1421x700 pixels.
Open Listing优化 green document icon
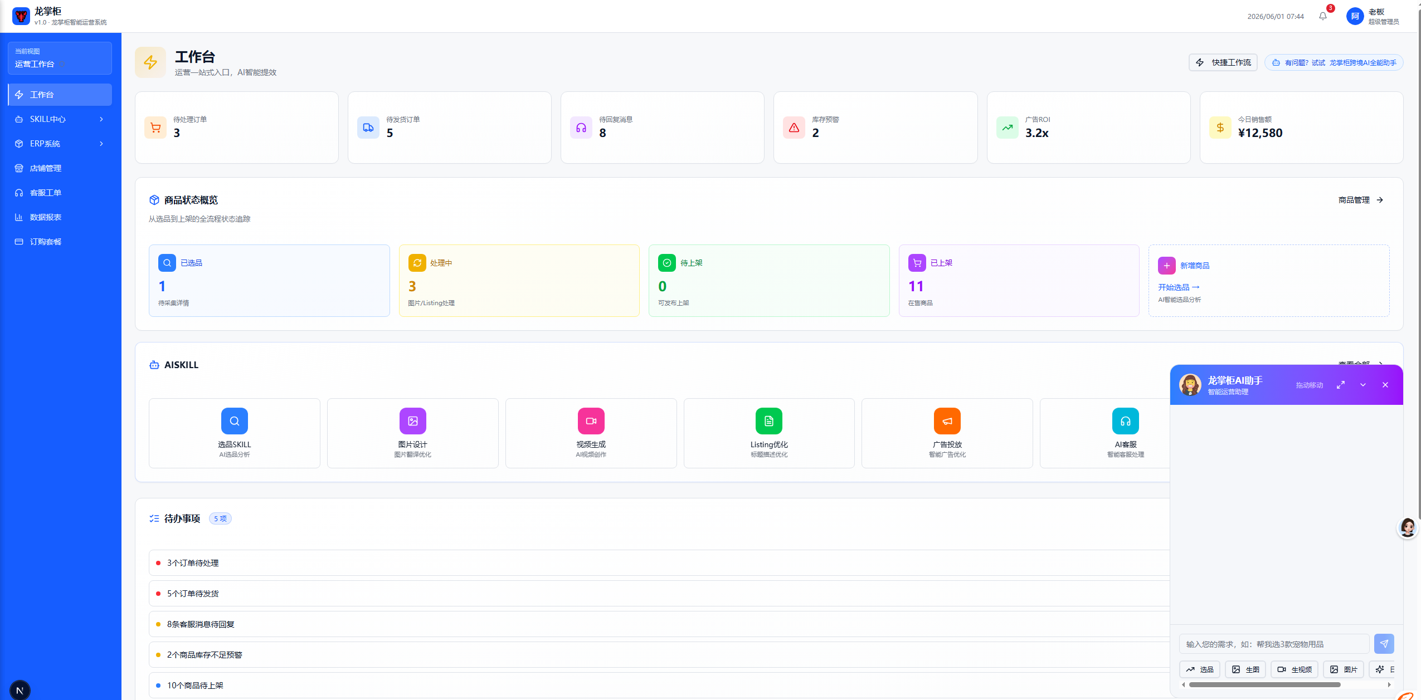[x=769, y=421]
